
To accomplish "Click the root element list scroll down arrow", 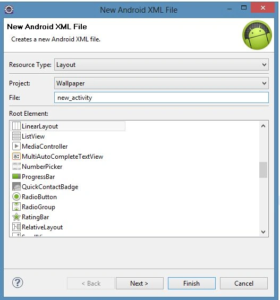I will click(x=263, y=232).
